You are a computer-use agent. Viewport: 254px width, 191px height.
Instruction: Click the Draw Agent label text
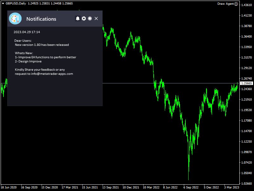225,4
